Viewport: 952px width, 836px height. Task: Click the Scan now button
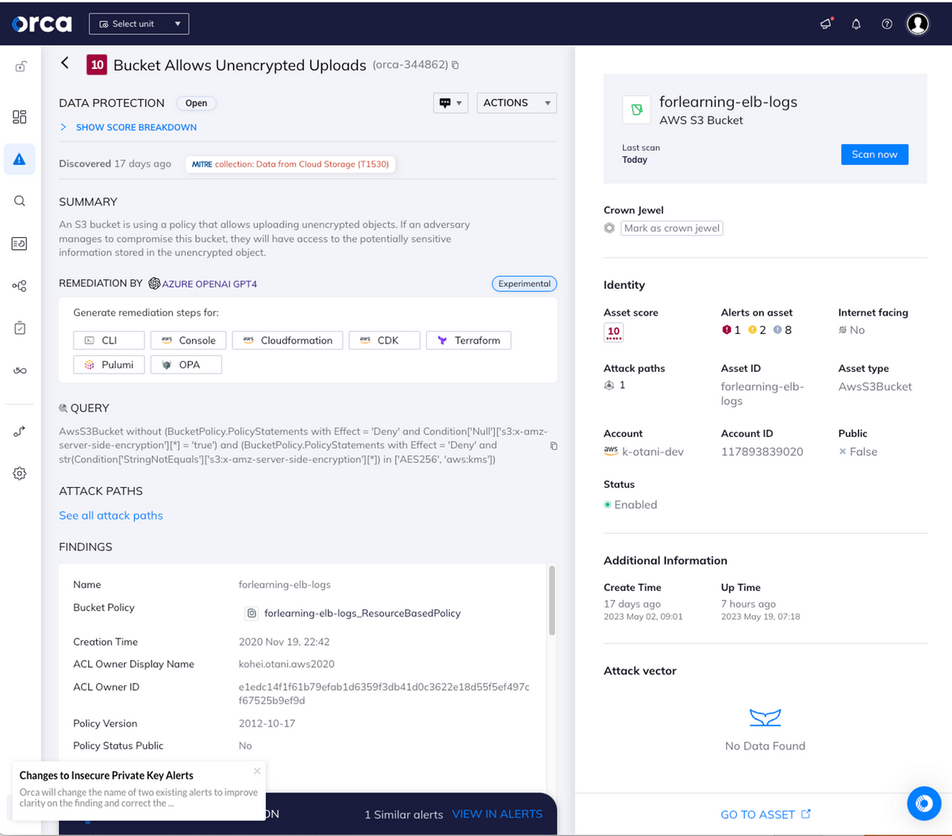874,155
